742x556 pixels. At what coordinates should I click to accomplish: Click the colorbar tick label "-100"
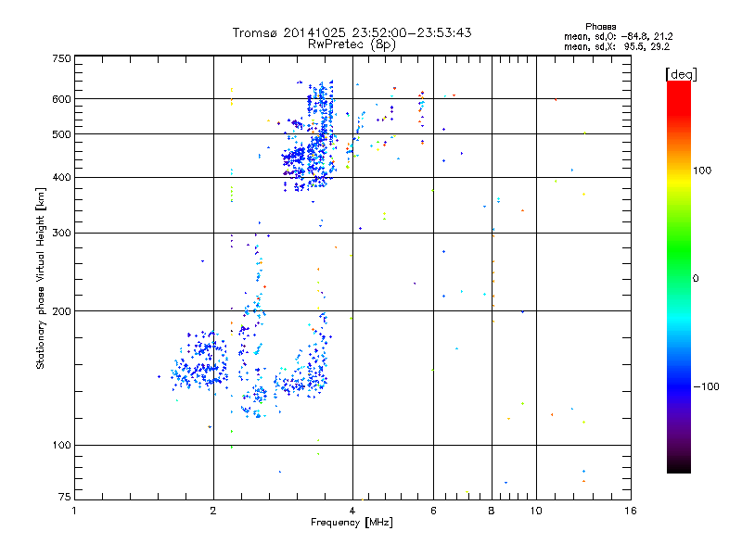pyautogui.click(x=706, y=386)
